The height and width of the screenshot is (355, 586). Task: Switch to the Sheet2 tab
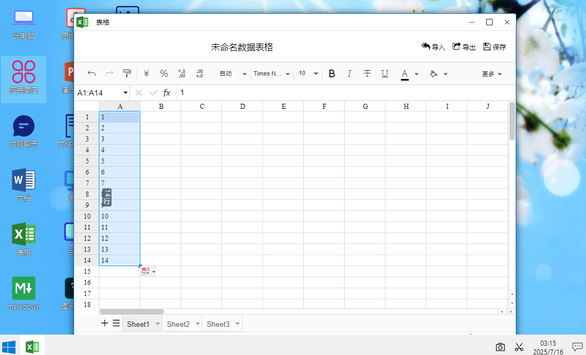coord(178,324)
